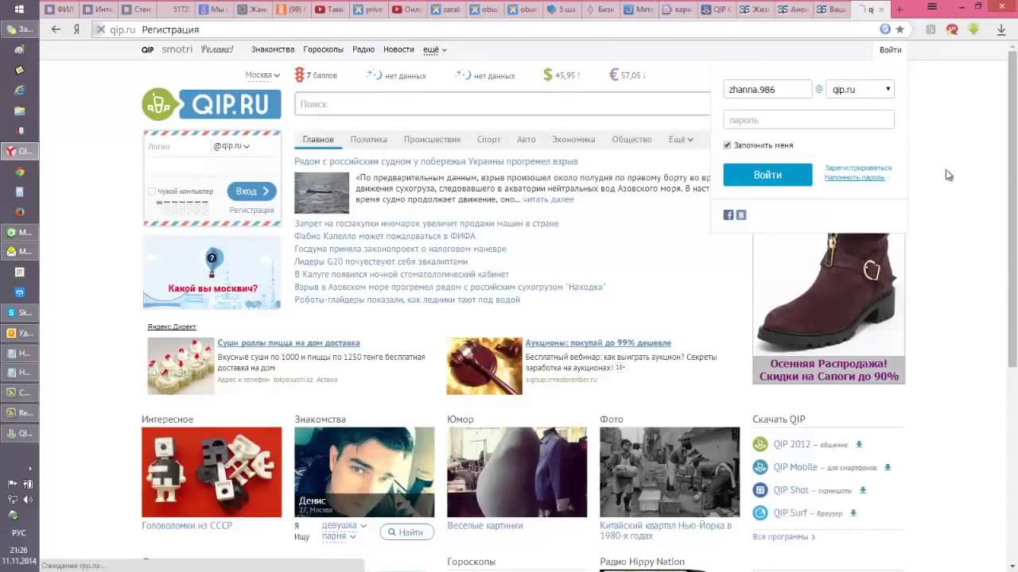This screenshot has width=1018, height=572.
Task: Open new browser tab with plus button
Action: point(899,10)
